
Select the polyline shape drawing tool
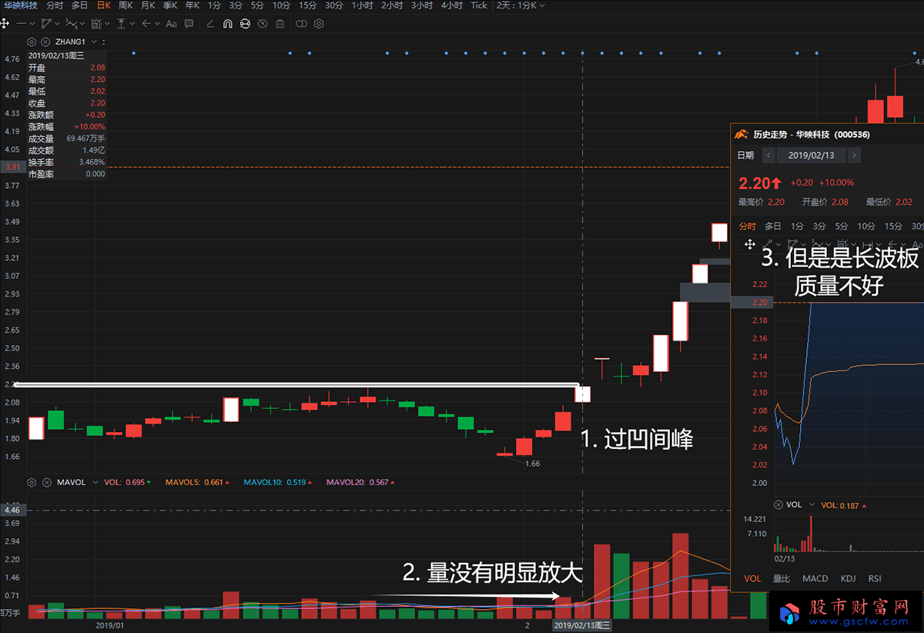click(46, 23)
